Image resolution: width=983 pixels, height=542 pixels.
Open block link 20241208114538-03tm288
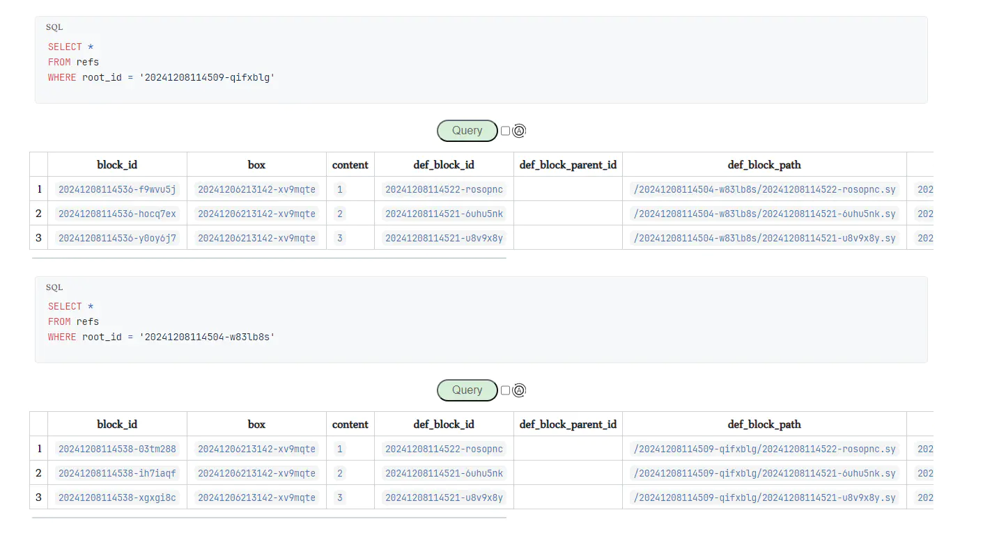pyautogui.click(x=117, y=449)
